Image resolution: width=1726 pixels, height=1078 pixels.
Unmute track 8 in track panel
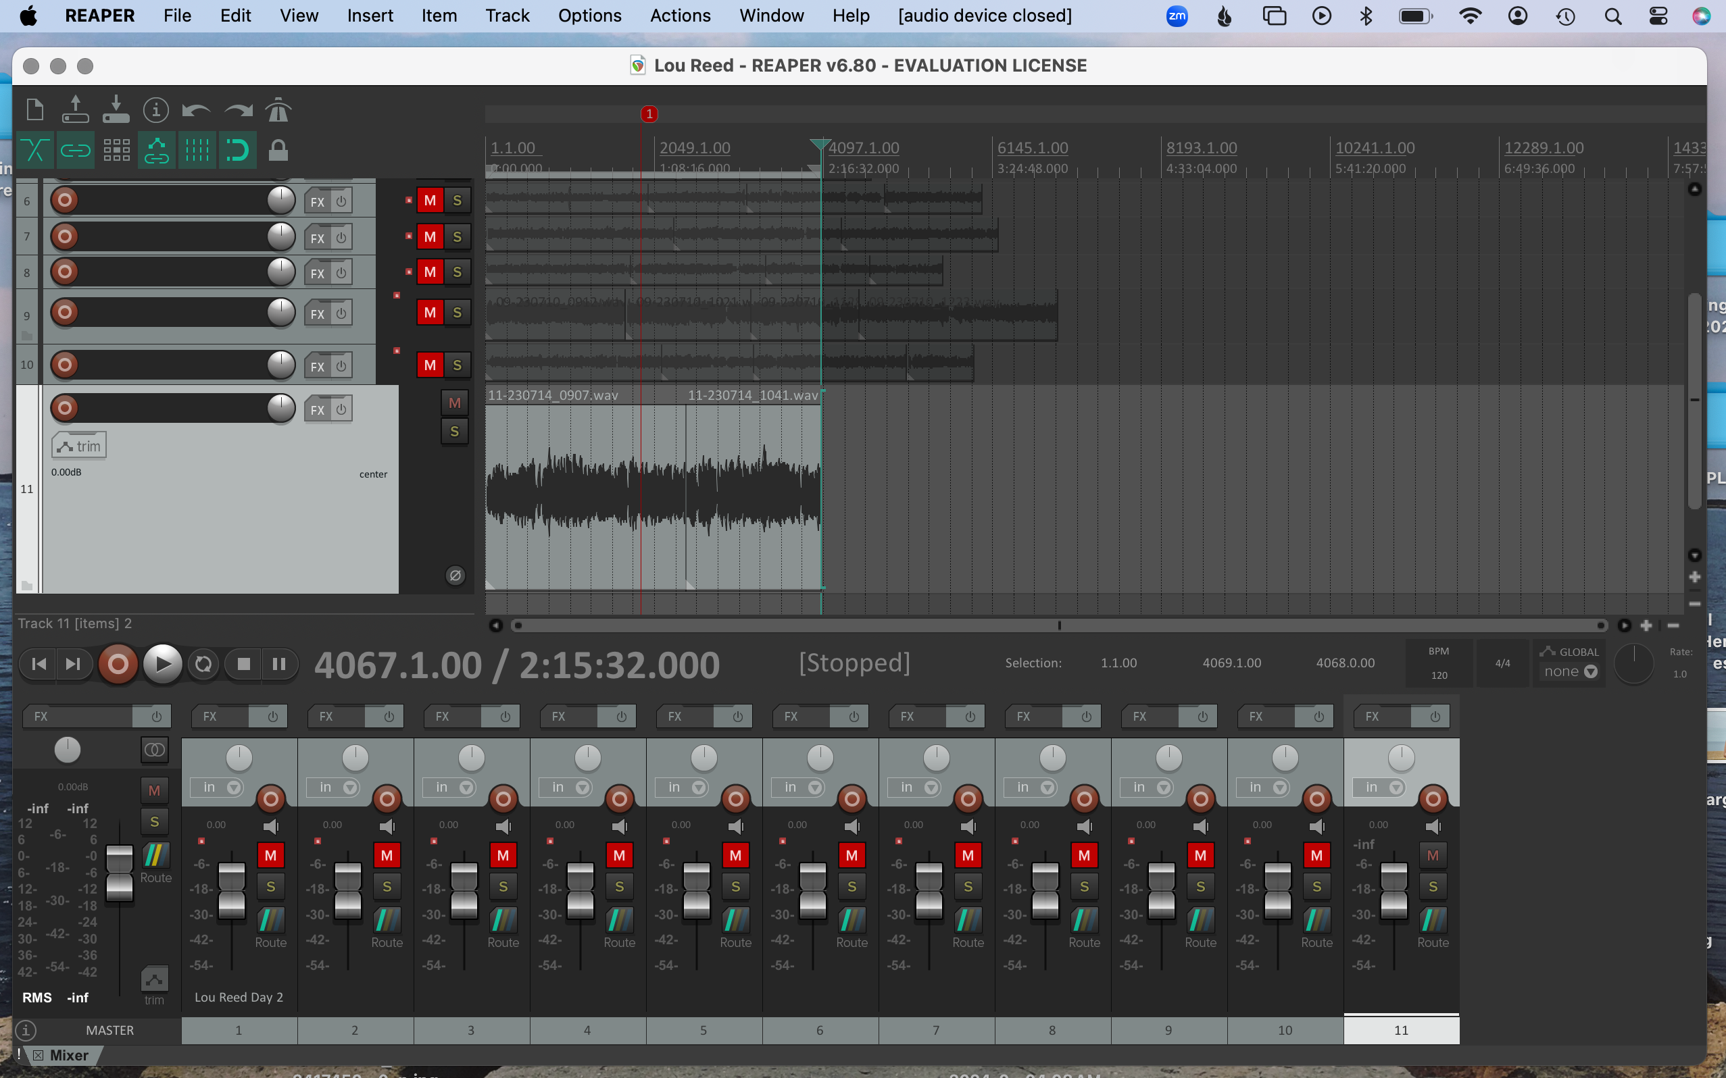[x=430, y=272]
